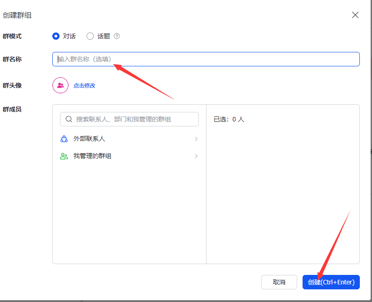Viewport: 372px width, 302px height.
Task: Click the 群名称 label
Action: [x=12, y=59]
